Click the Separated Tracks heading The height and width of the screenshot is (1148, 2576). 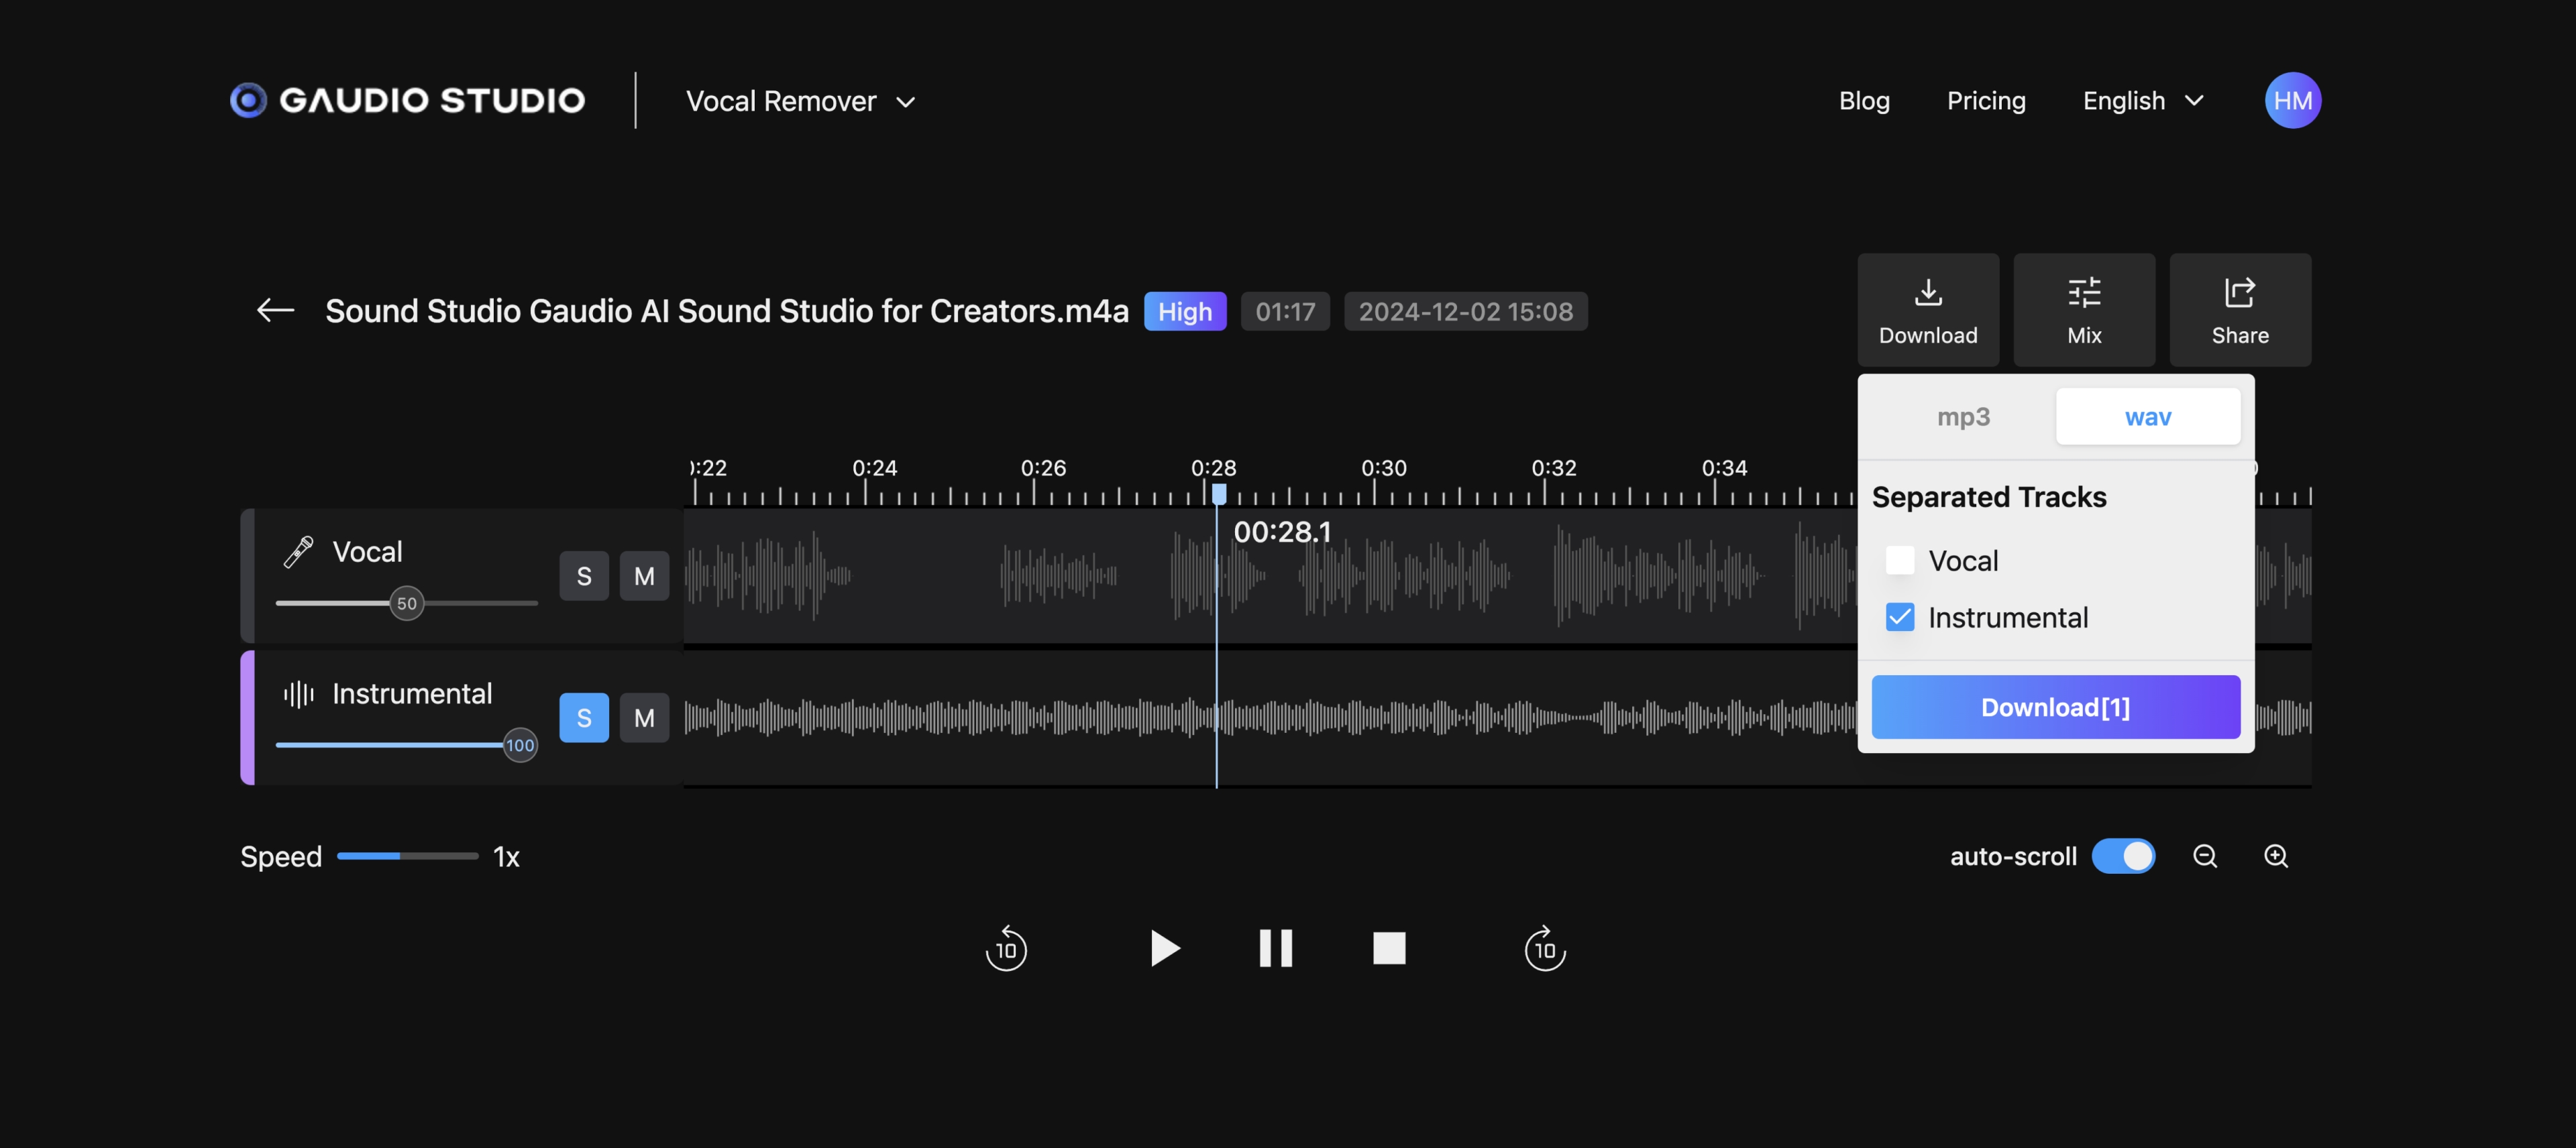1989,497
